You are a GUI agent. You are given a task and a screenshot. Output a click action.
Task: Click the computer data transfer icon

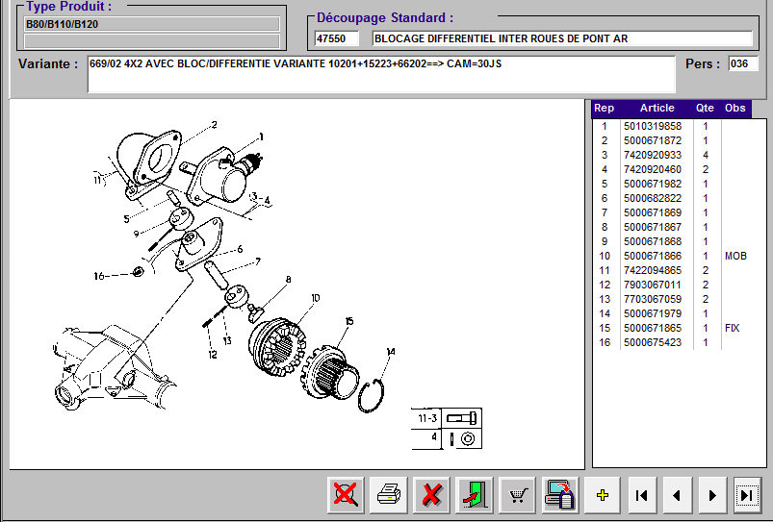pyautogui.click(x=559, y=495)
